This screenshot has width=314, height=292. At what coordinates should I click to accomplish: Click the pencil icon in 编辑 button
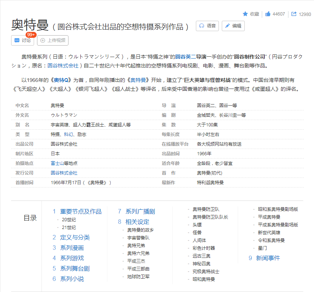pos(227,26)
